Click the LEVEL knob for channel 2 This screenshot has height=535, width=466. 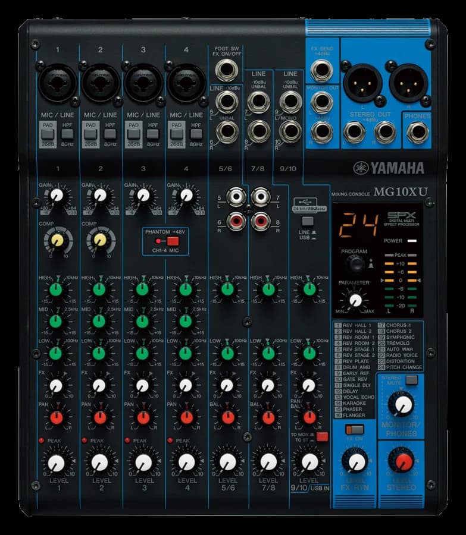point(100,462)
